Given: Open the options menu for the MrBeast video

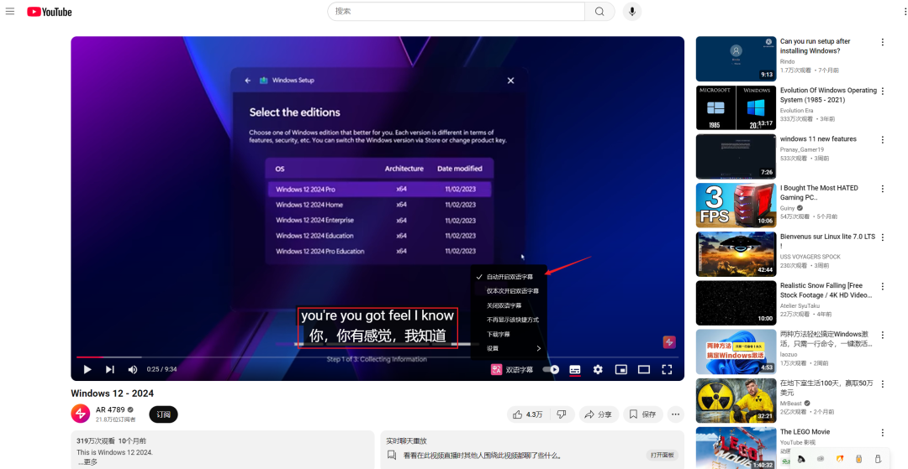Looking at the screenshot, I should pos(883,384).
